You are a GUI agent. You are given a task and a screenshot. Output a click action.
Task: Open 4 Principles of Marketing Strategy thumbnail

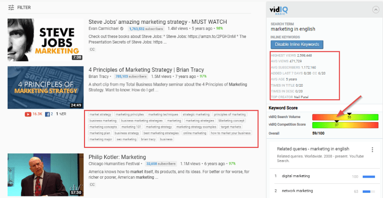[x=46, y=88]
